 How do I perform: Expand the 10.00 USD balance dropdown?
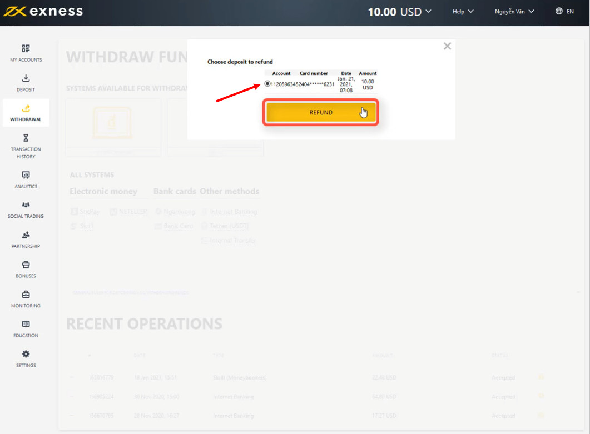tap(399, 12)
